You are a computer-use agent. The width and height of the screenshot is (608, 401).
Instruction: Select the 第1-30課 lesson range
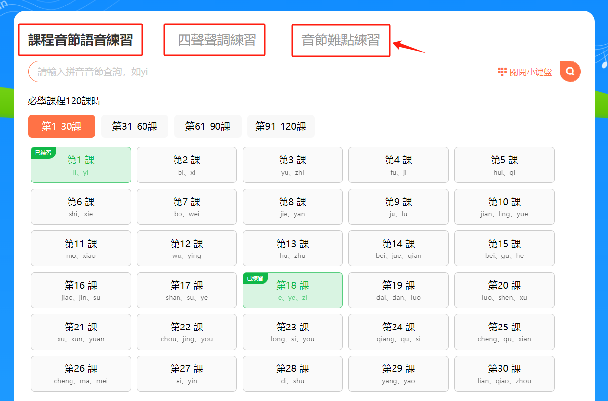click(62, 126)
